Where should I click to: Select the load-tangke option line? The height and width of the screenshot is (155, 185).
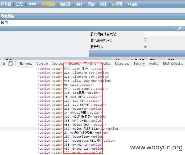[73, 89]
